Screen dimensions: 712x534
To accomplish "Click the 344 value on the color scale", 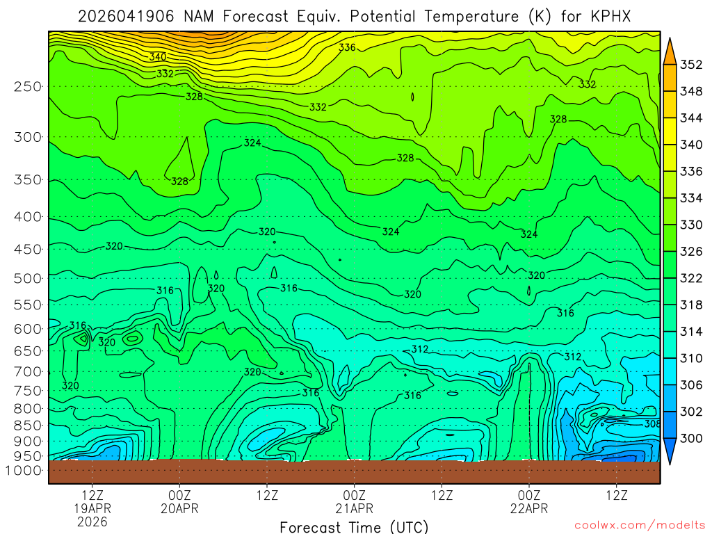I will (x=691, y=118).
